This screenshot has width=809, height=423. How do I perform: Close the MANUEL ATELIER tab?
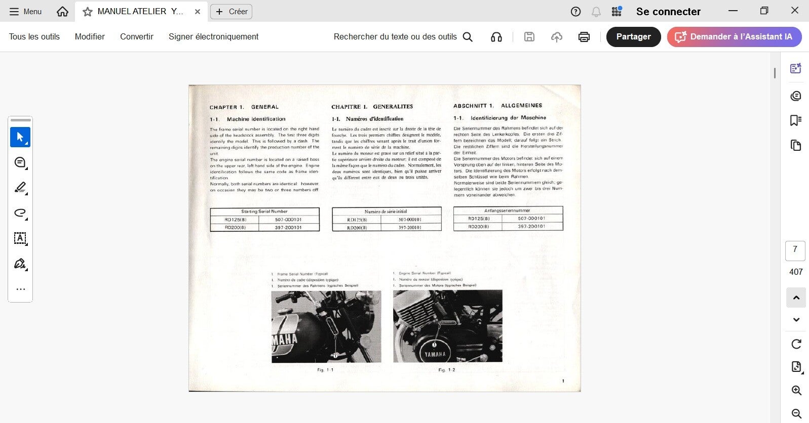point(198,12)
